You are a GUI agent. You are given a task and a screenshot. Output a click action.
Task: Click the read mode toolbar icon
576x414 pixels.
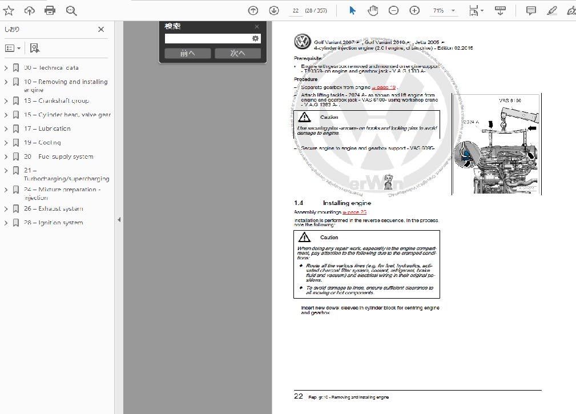tap(500, 11)
